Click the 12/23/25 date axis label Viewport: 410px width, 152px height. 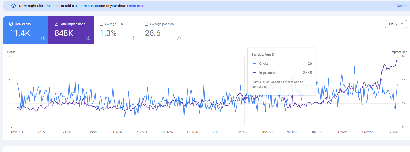(x=393, y=132)
